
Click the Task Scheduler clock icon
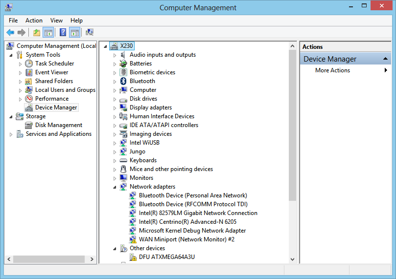29,64
